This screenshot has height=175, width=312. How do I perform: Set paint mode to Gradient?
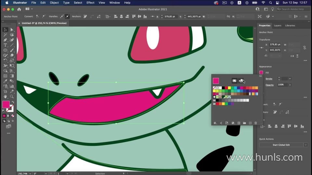pos(8,116)
